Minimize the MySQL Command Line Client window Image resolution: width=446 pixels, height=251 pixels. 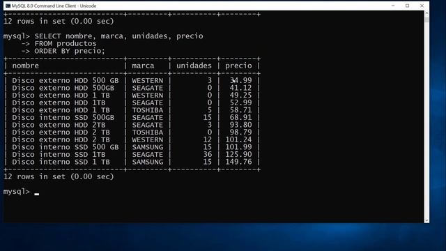click(x=393, y=6)
